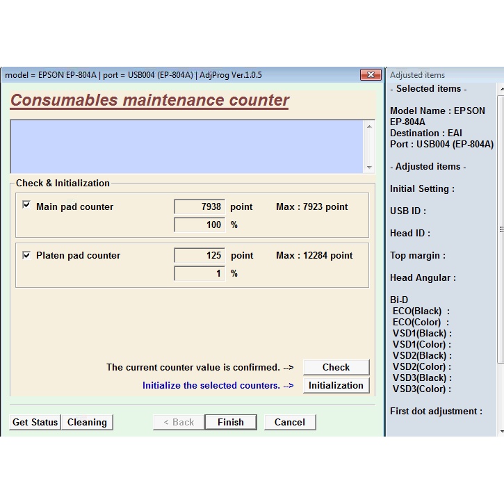
Task: Click Get Status button
Action: (x=35, y=422)
